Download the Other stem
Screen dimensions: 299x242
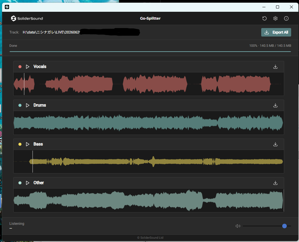coord(275,183)
